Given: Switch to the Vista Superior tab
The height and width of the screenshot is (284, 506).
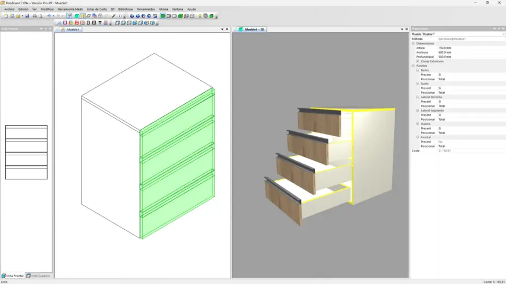Looking at the screenshot, I should [x=39, y=275].
